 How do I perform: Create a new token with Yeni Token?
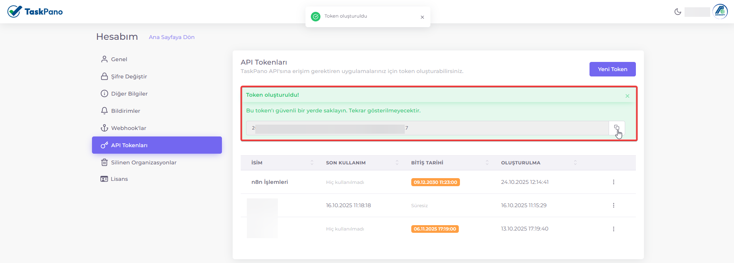click(x=612, y=69)
